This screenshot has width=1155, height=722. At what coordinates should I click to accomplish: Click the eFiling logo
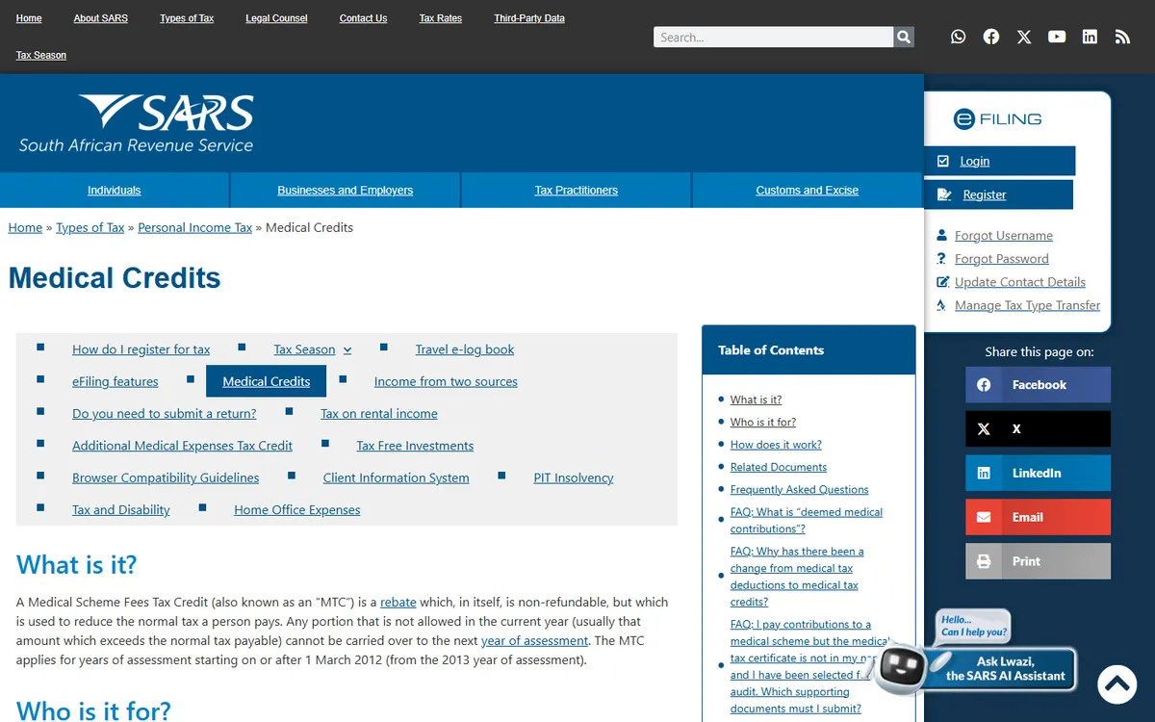pyautogui.click(x=998, y=119)
